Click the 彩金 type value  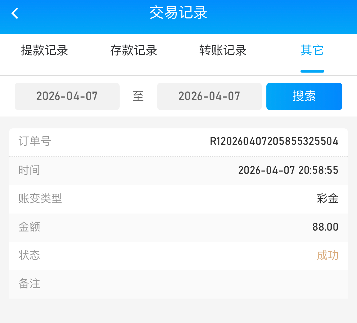327,199
